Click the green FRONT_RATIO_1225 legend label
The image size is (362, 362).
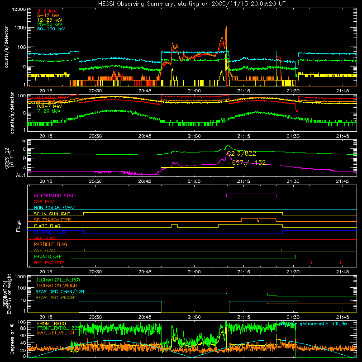coord(58,328)
